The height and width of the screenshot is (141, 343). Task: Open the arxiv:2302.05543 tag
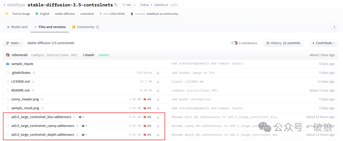[112, 14]
